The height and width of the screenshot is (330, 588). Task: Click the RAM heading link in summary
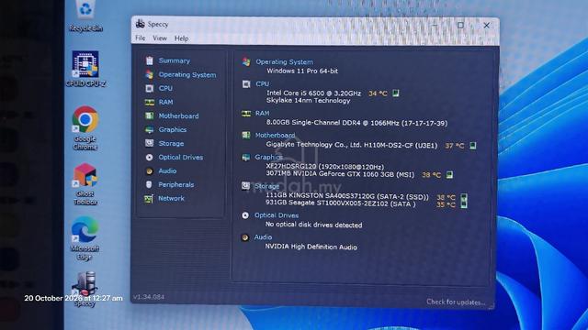coord(262,113)
